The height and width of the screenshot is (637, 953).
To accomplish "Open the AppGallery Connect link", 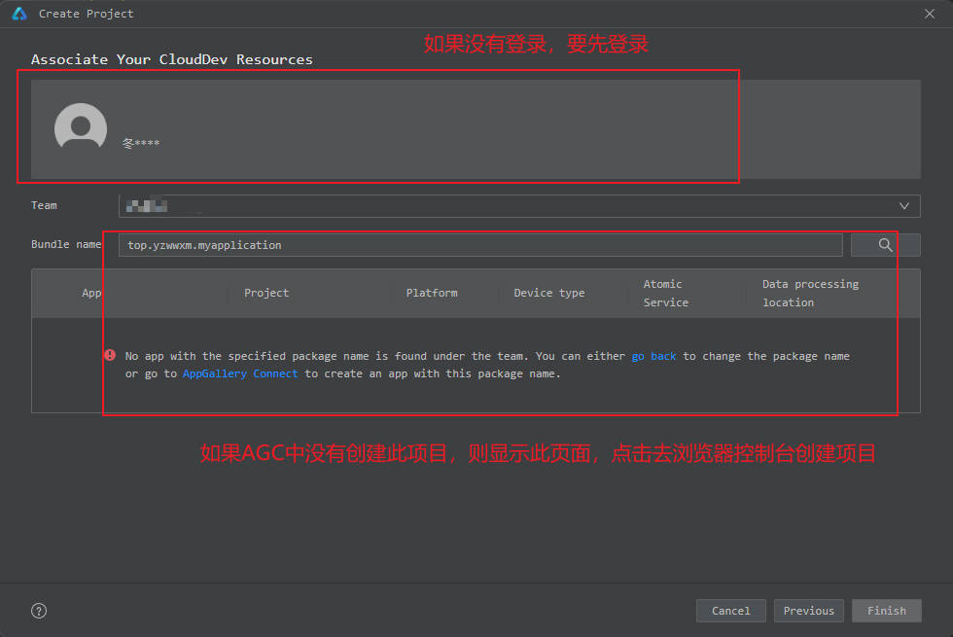I will (240, 373).
